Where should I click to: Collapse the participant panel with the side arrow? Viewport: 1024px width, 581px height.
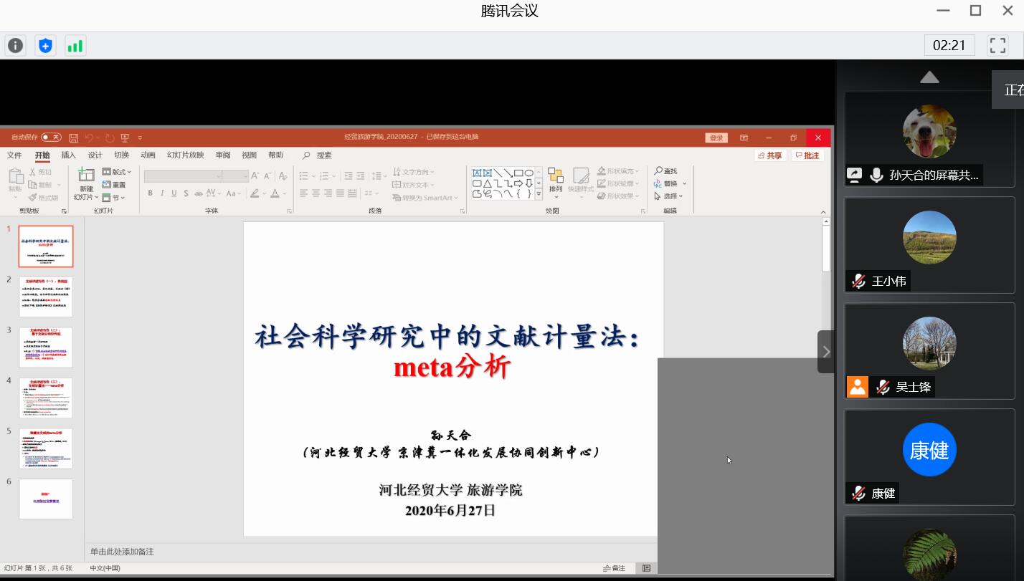click(826, 352)
